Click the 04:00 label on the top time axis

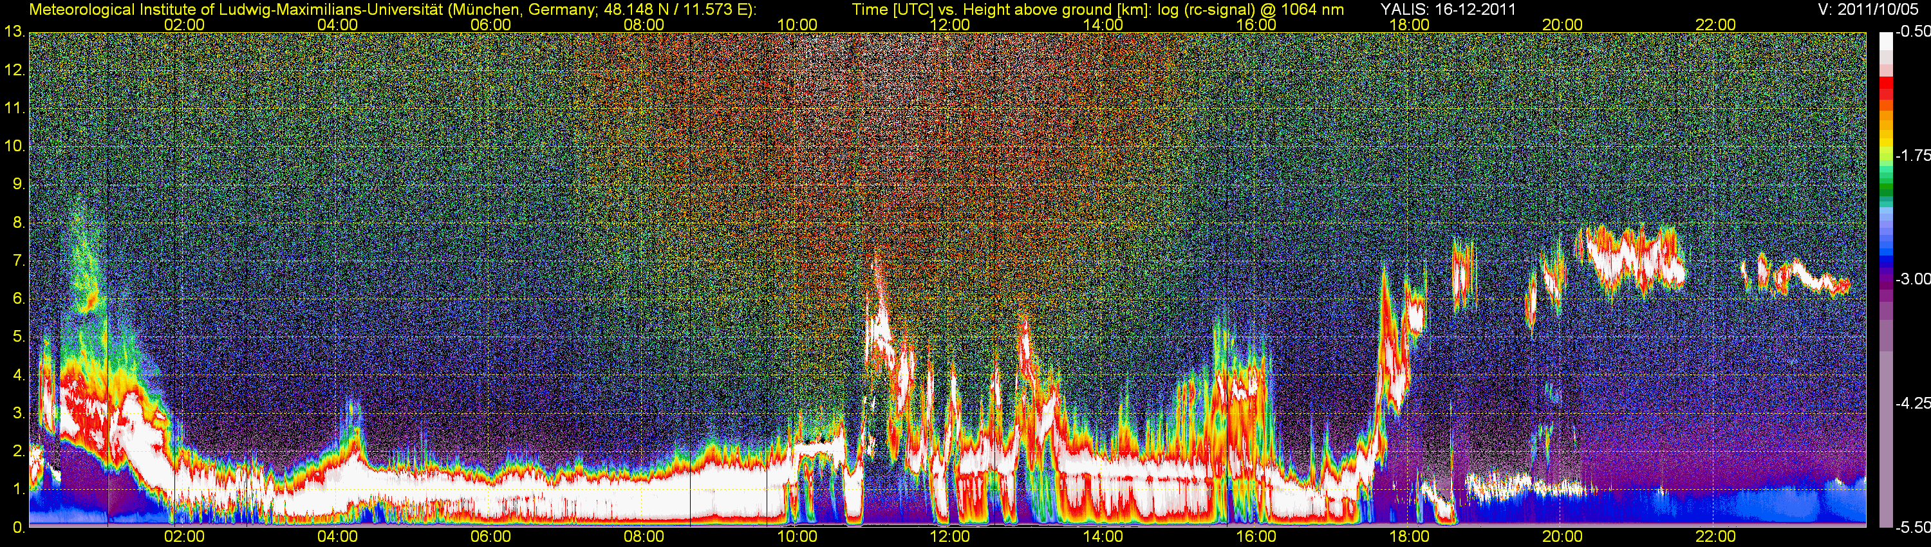[x=337, y=24]
